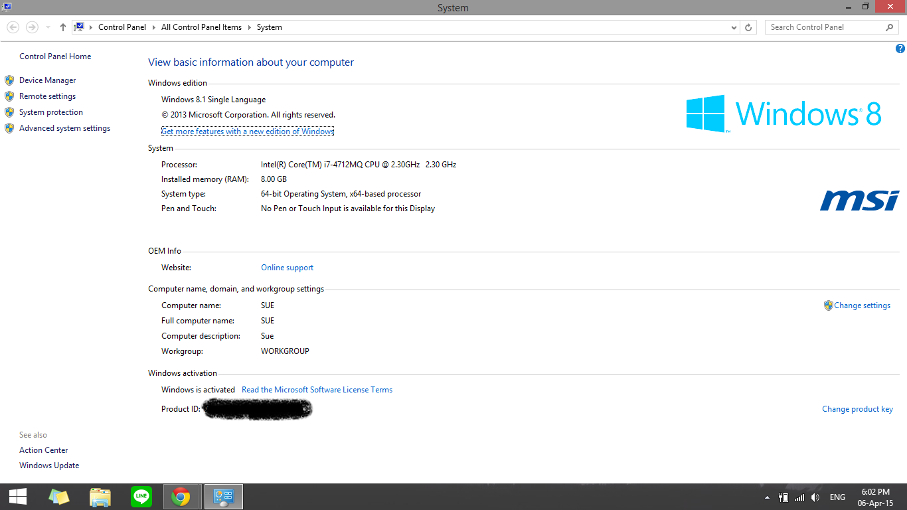907x510 pixels.
Task: Open File Explorer from taskbar
Action: click(x=100, y=497)
